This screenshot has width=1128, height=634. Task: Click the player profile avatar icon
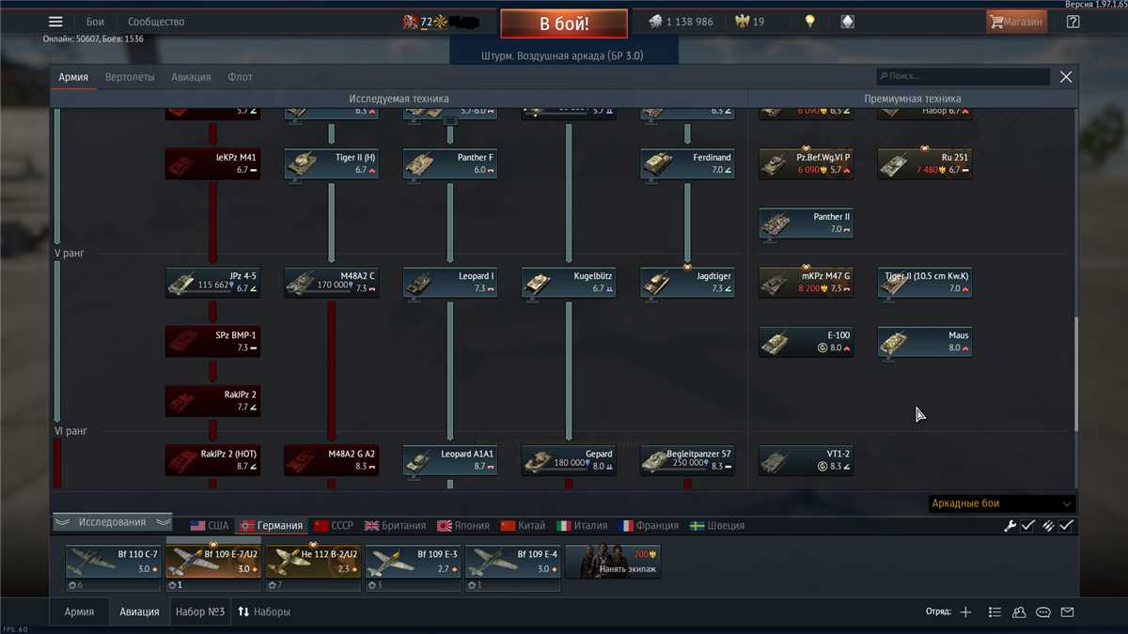point(410,22)
